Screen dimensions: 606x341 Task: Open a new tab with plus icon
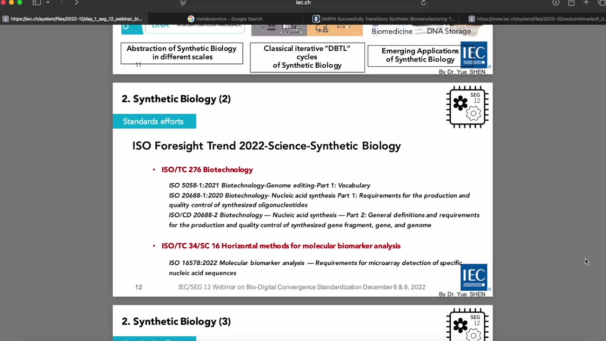pyautogui.click(x=586, y=3)
